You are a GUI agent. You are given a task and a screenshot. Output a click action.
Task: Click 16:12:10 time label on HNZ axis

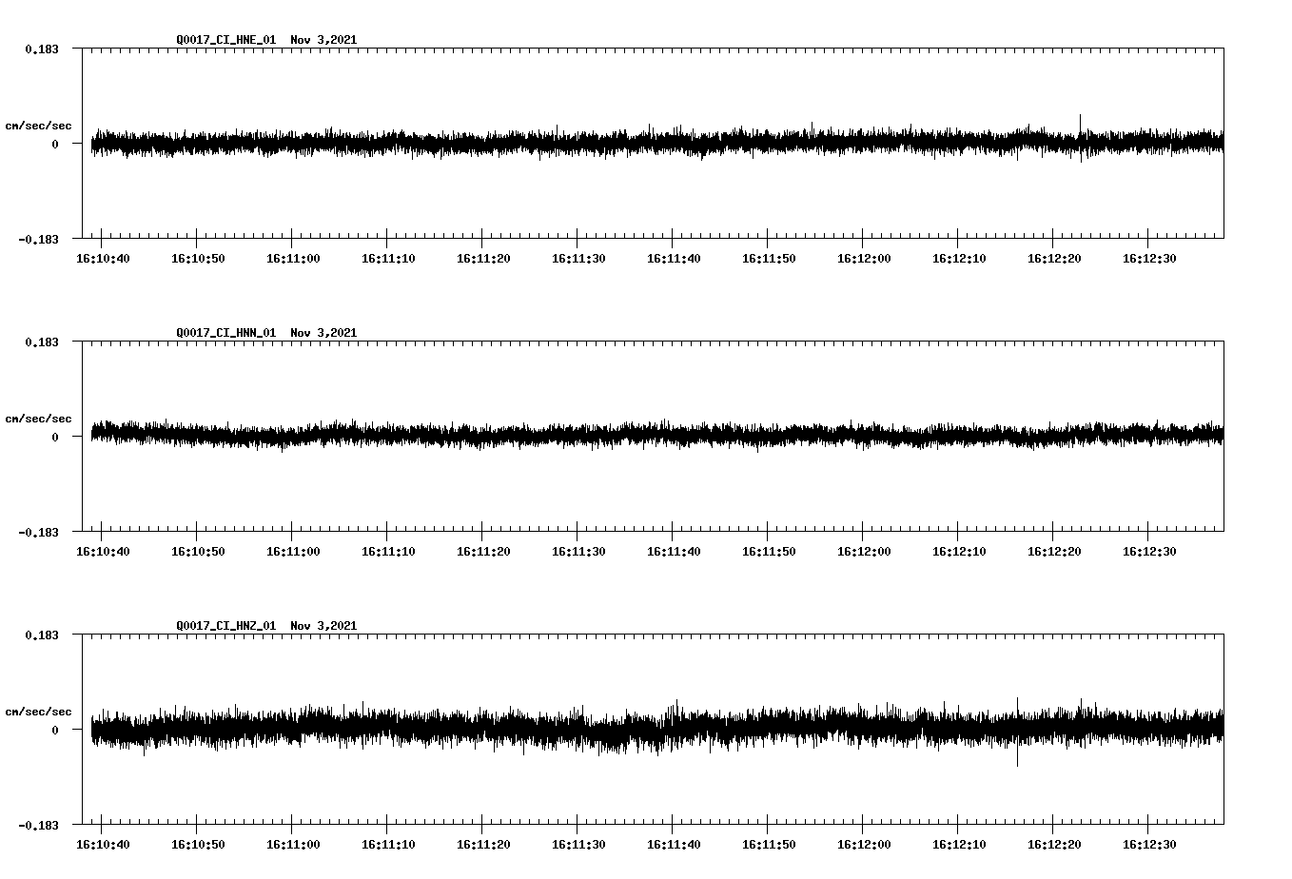tap(959, 845)
